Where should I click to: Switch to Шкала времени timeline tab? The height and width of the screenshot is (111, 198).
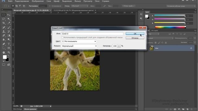point(30,109)
